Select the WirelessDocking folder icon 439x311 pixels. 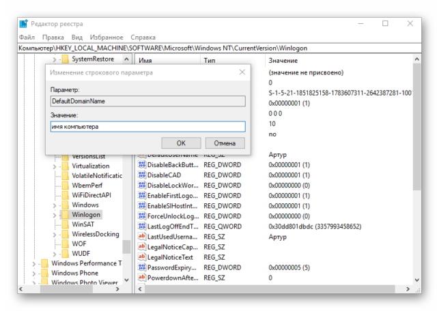coord(66,234)
